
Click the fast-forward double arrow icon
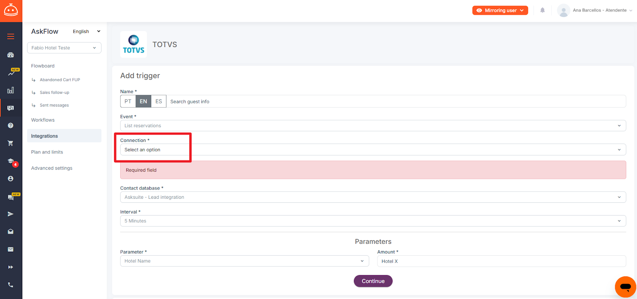[x=11, y=267]
